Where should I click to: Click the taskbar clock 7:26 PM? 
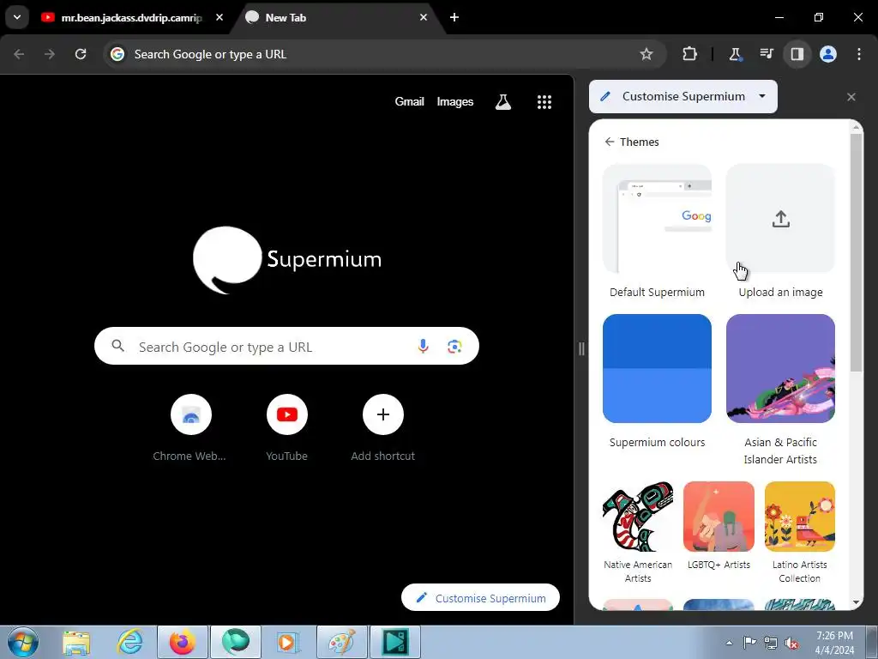[x=834, y=643]
